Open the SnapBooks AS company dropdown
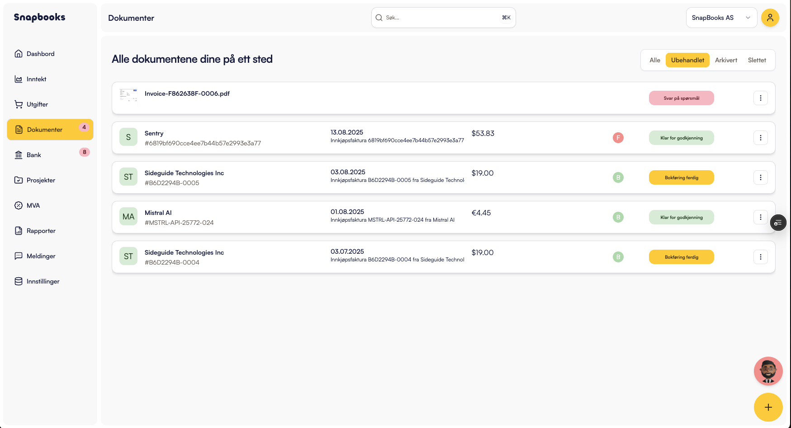 tap(721, 18)
